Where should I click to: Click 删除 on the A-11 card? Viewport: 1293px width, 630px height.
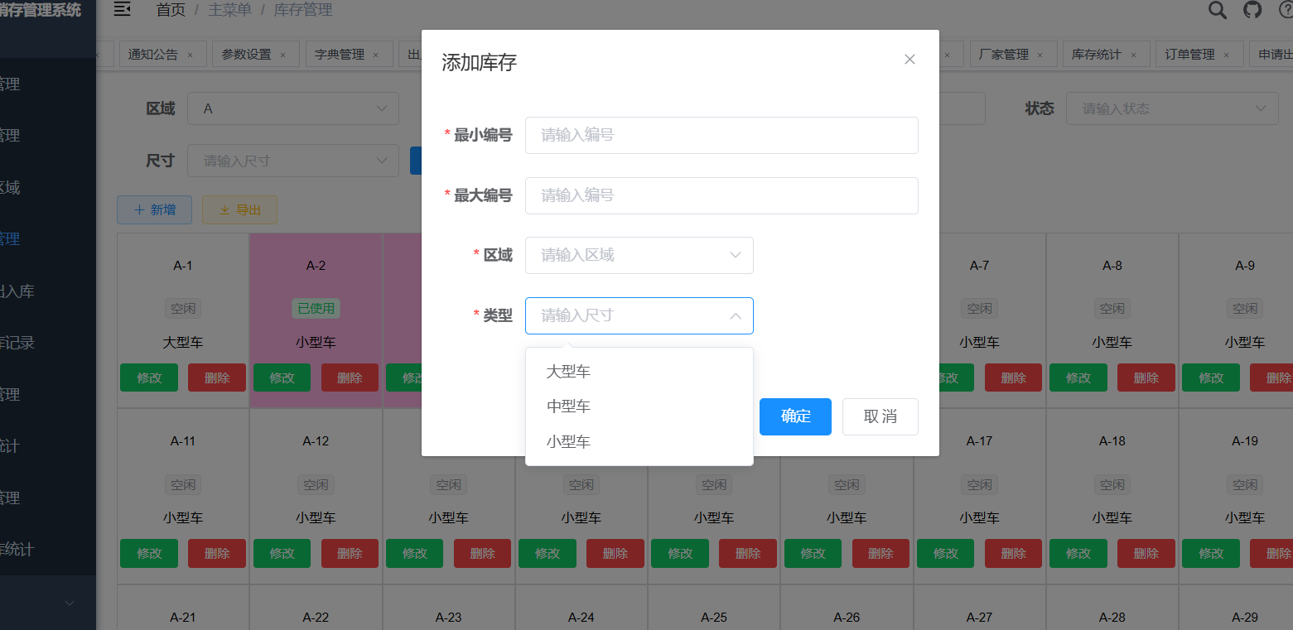(217, 553)
